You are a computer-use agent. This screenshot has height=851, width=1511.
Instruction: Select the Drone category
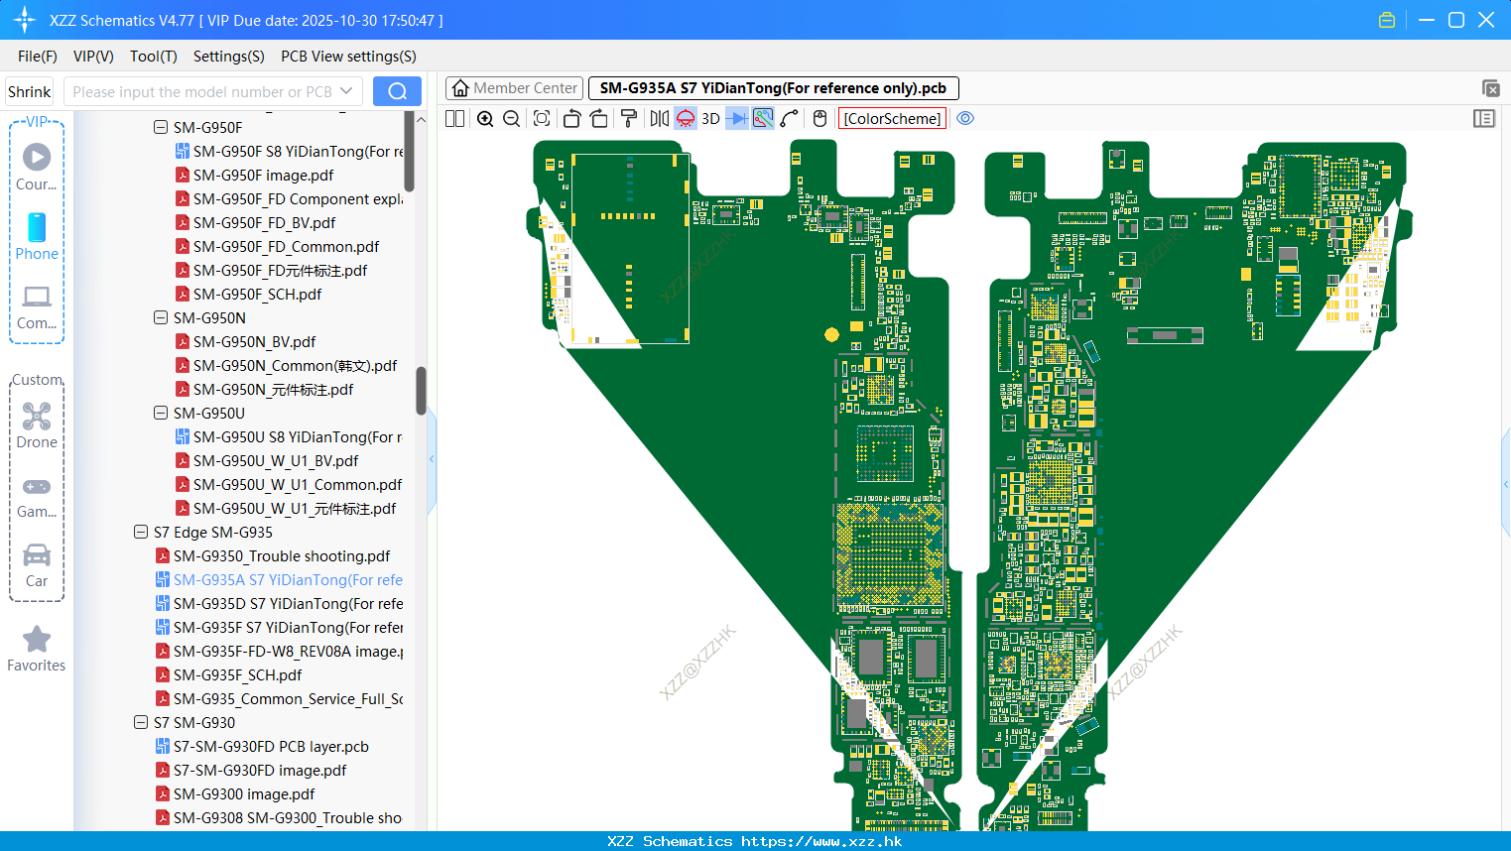tap(37, 425)
